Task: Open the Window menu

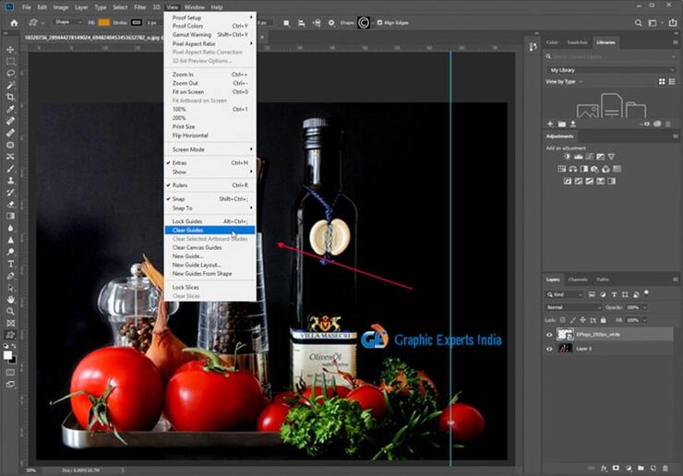Action: pos(194,6)
